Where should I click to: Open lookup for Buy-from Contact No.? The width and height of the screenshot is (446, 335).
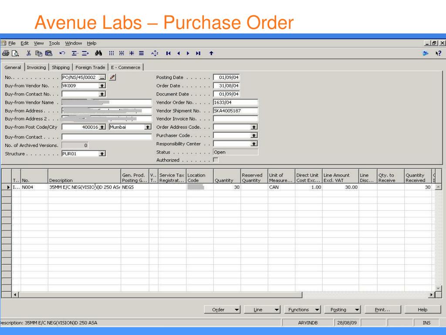click(102, 94)
